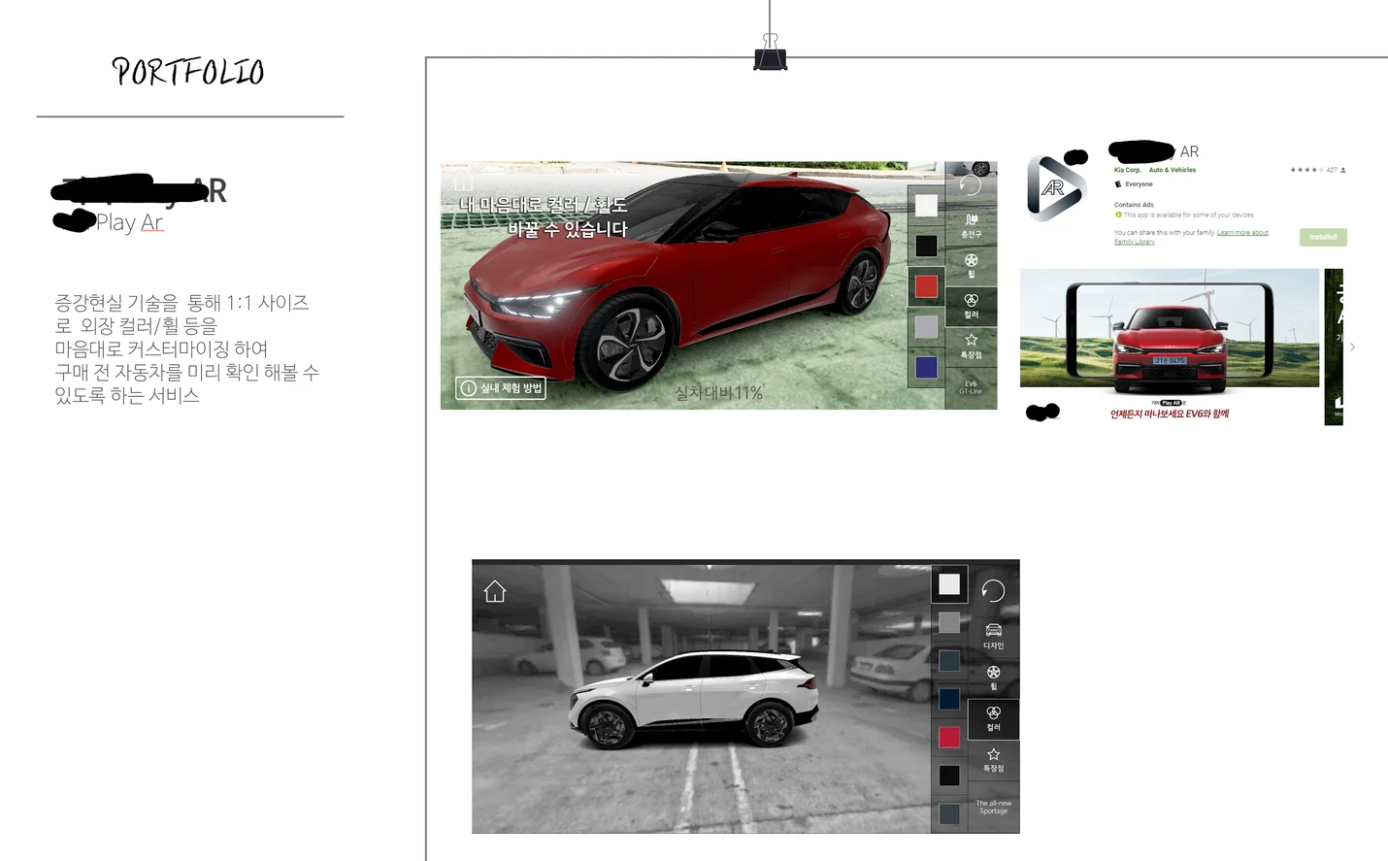
Task: Click home icon in Sportage AR screen
Action: [x=495, y=591]
